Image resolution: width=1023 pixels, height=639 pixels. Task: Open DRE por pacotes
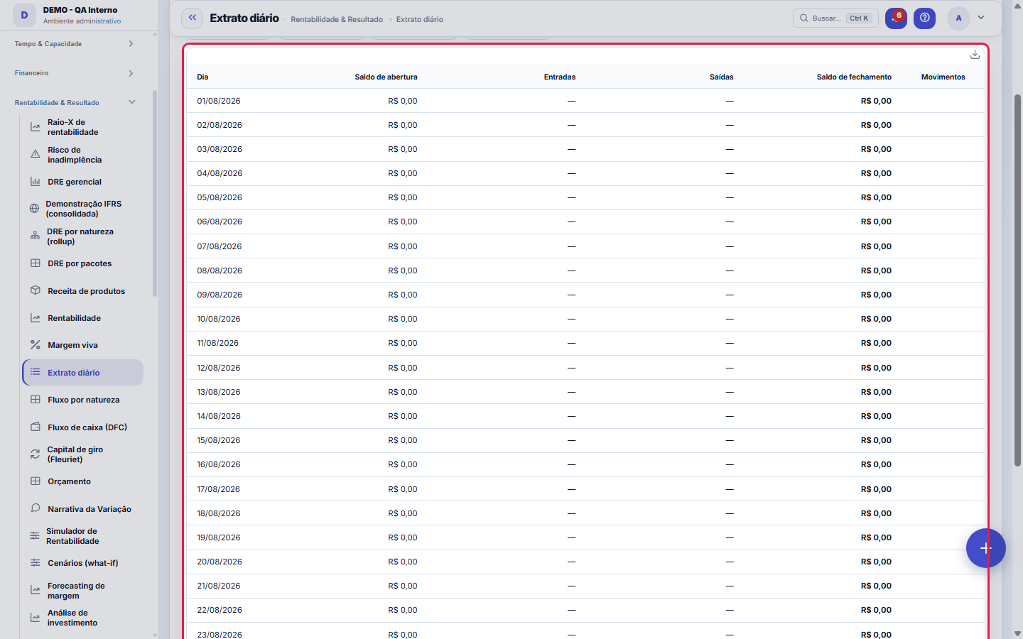pos(83,263)
